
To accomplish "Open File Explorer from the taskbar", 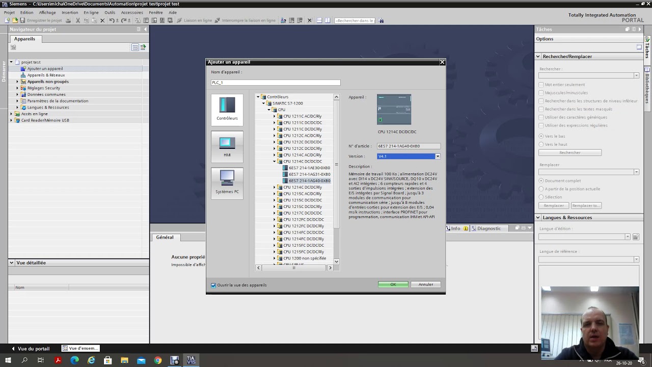I will pyautogui.click(x=124, y=360).
